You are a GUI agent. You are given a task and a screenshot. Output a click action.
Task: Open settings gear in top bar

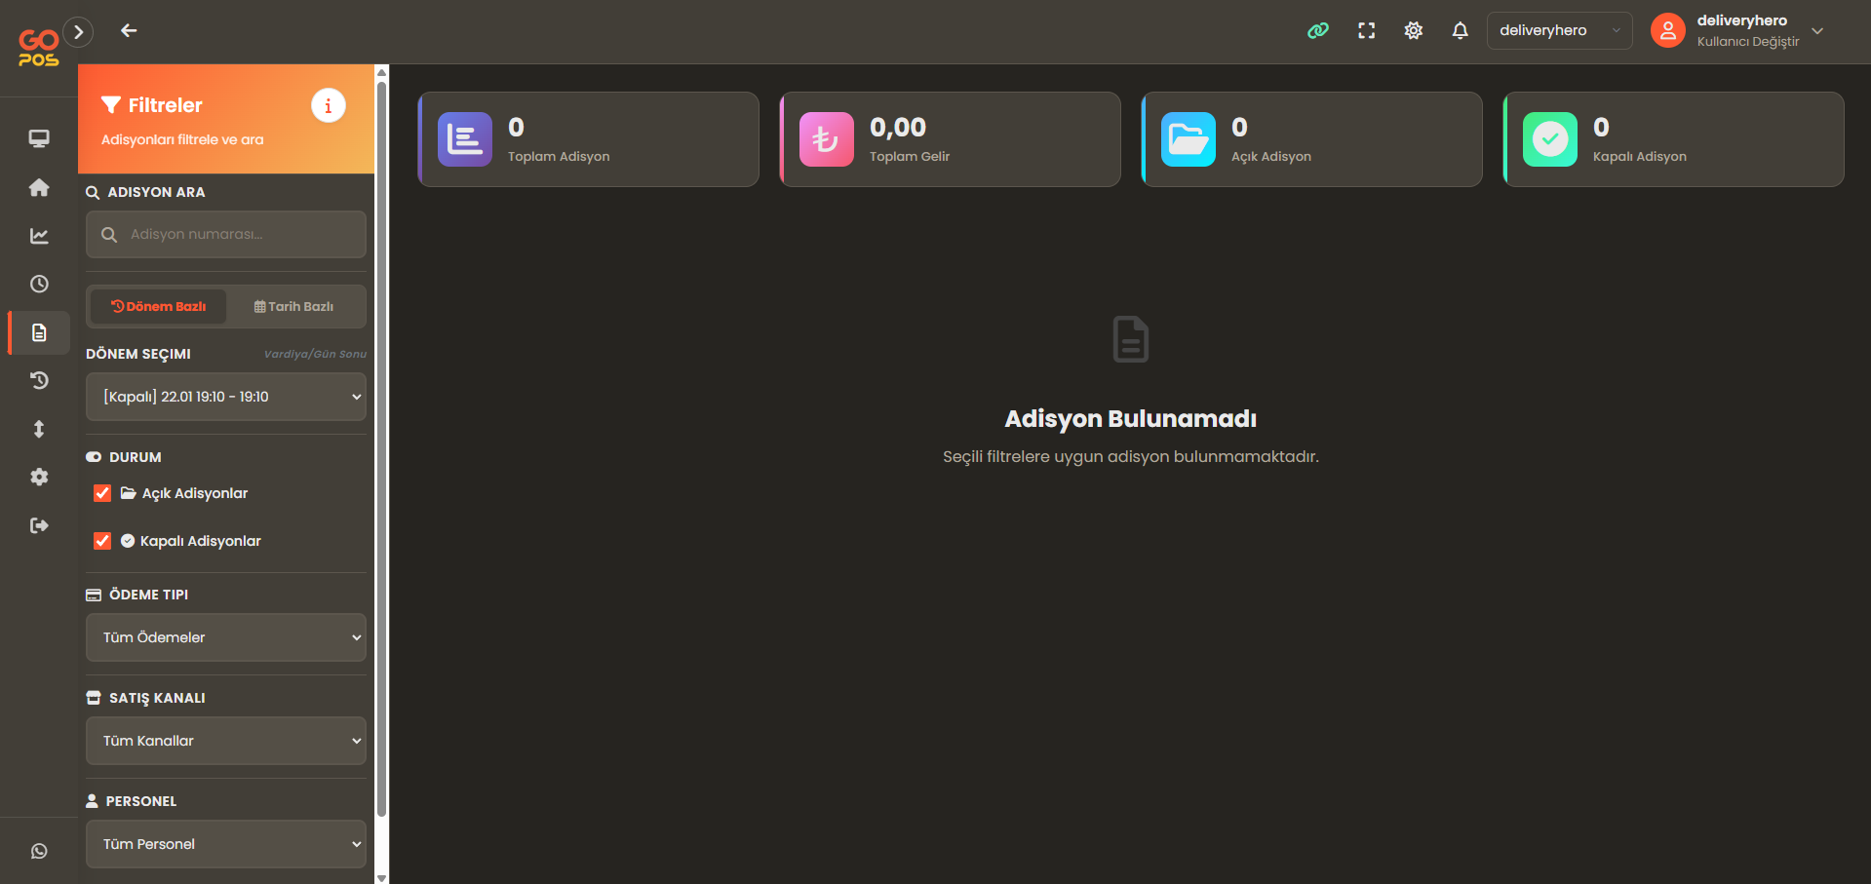coord(1414,30)
